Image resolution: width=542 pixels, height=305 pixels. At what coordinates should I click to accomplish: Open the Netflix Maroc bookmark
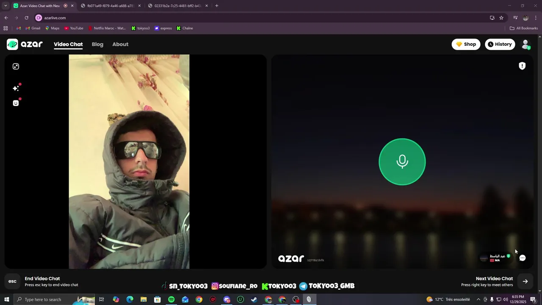(107, 28)
